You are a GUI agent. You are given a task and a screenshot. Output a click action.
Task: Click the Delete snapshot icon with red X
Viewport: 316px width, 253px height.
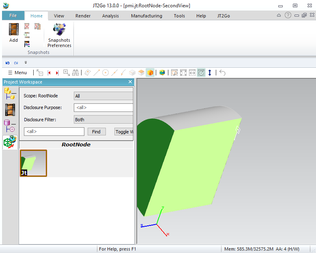[27, 26]
